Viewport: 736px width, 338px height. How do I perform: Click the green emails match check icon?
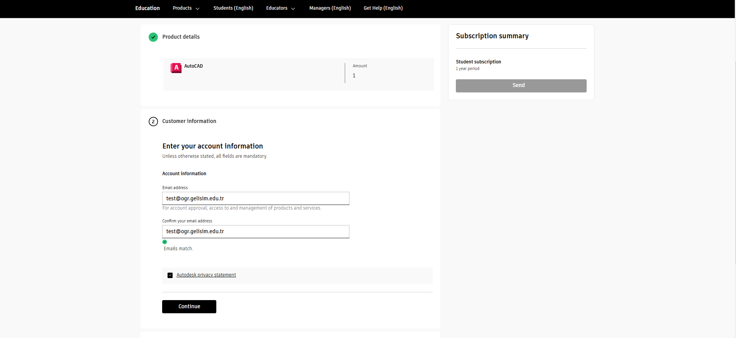pyautogui.click(x=164, y=242)
